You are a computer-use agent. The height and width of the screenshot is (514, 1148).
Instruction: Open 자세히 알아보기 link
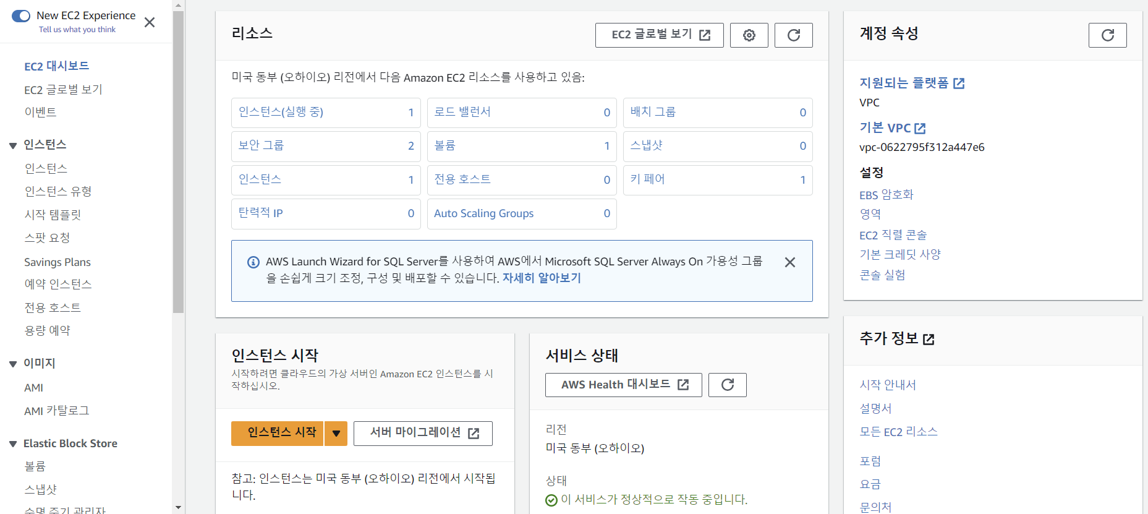542,278
